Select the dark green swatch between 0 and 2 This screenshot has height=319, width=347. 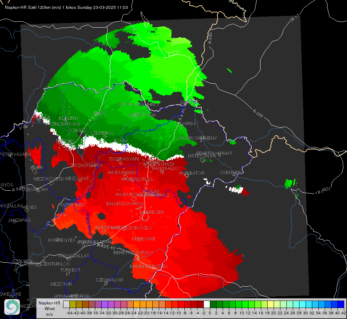(213, 304)
